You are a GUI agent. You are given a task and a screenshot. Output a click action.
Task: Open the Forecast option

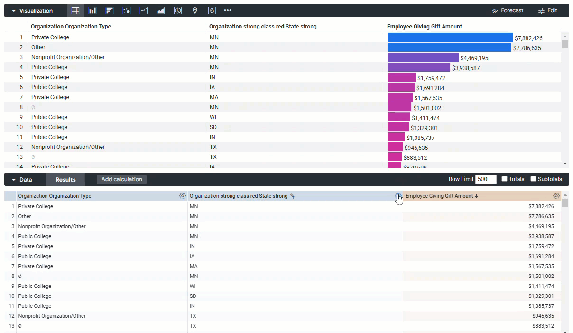pos(508,10)
